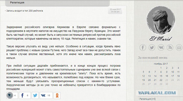The width and height of the screenshot is (183, 101).
Task: Select day 8 in the calendar
Action: click(161, 72)
